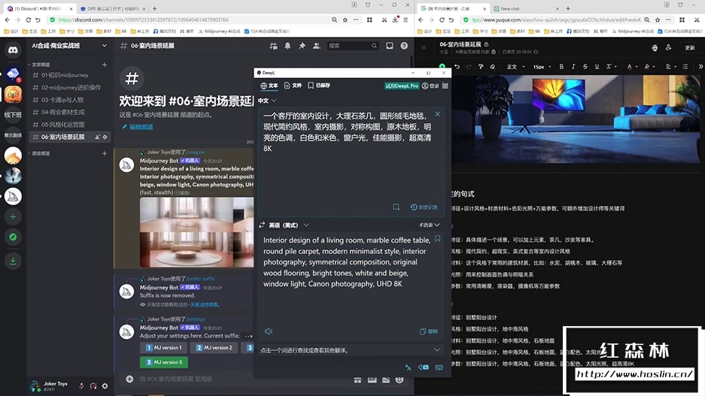Switch to 文本 tab in DeepL
This screenshot has width=705, height=396.
(269, 86)
